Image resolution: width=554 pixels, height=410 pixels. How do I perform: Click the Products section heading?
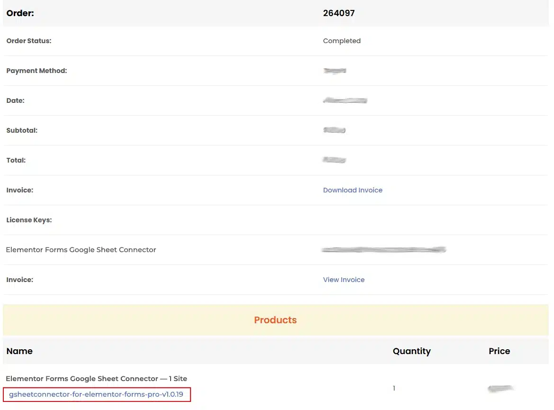(x=275, y=320)
